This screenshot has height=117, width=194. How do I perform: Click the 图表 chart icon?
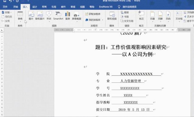(x=68, y=15)
